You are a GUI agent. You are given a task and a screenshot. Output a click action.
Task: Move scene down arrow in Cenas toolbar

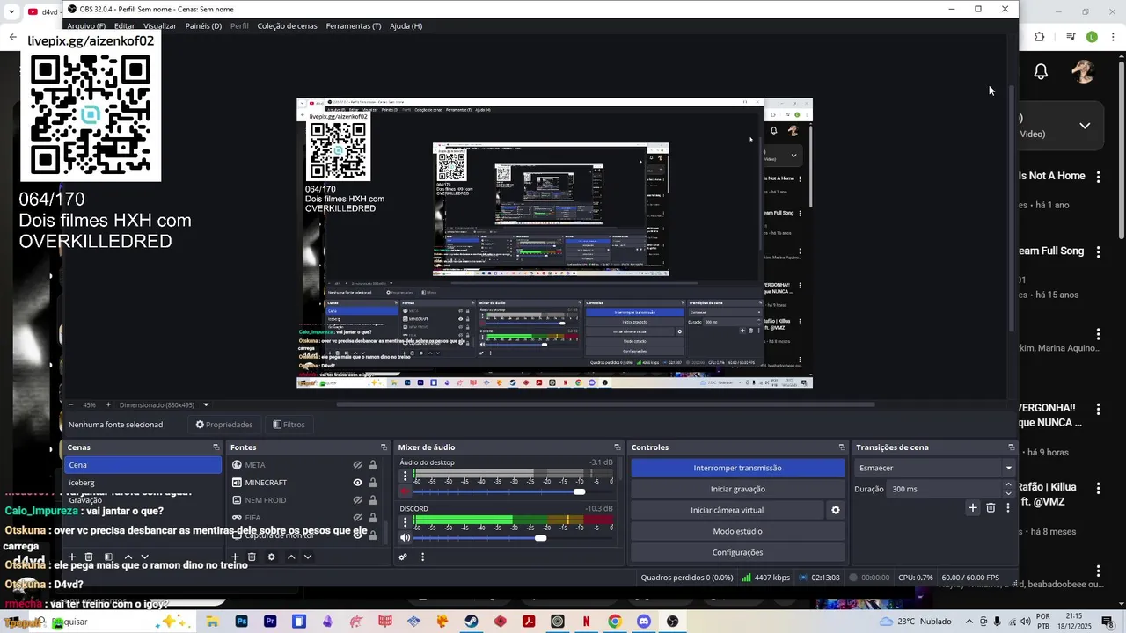[x=145, y=557]
